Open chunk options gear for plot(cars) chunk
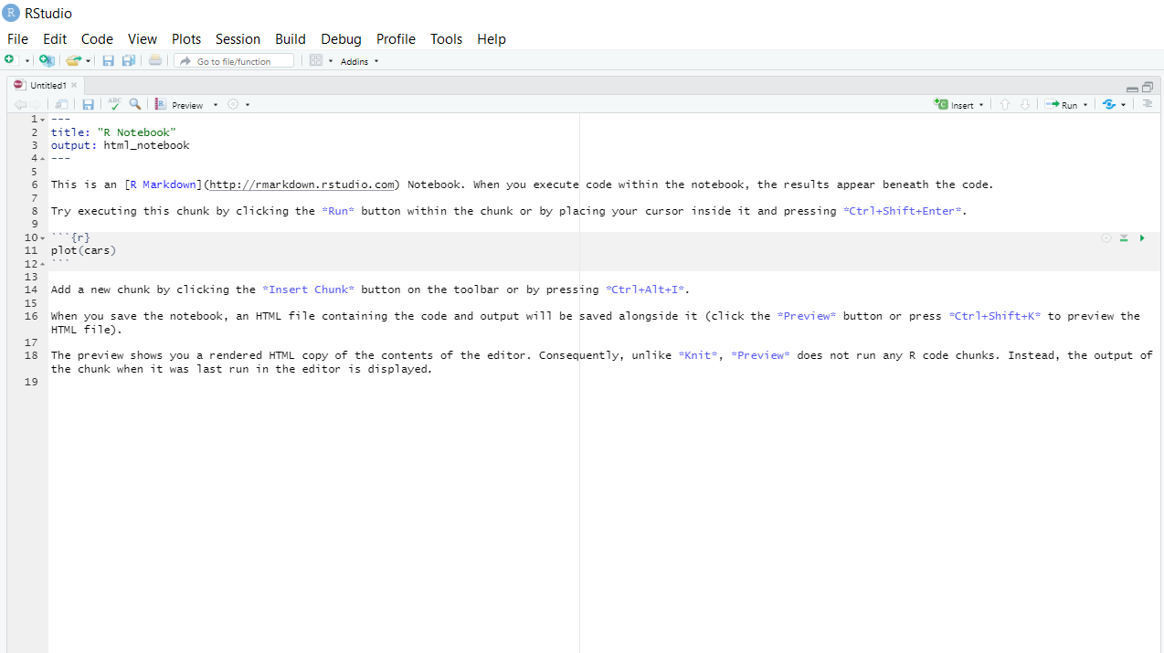 (1106, 238)
